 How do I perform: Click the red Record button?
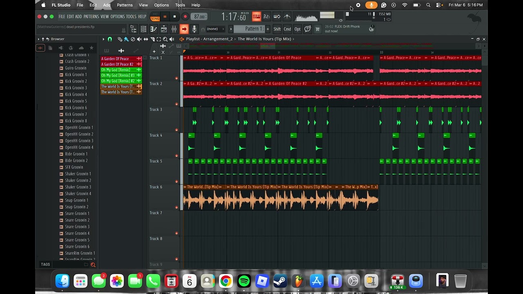(185, 17)
